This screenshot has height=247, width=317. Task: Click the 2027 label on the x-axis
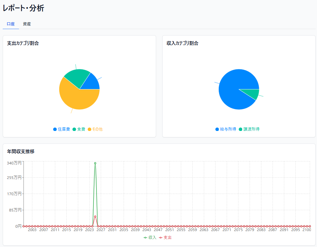click(x=101, y=230)
